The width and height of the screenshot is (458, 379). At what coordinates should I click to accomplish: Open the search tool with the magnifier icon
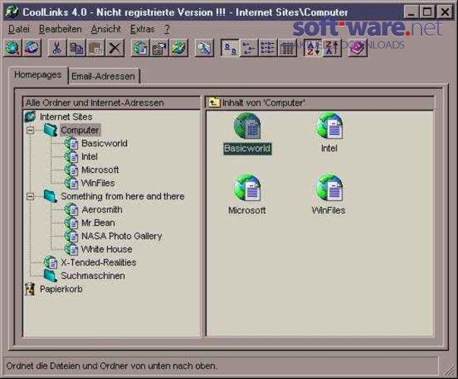click(x=204, y=48)
